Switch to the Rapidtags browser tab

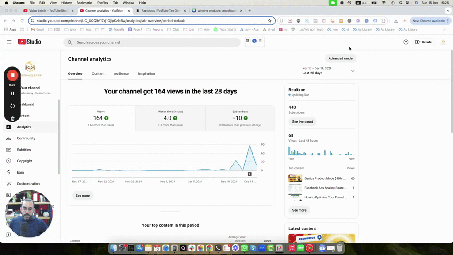point(161,11)
